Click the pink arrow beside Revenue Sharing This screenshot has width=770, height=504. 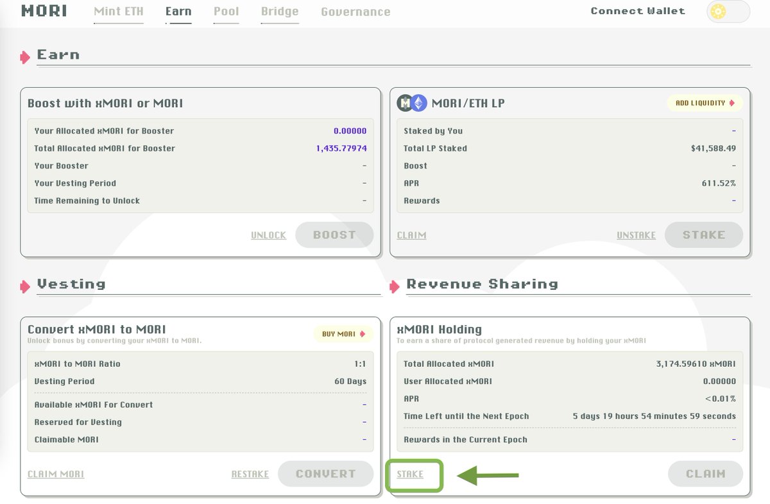click(395, 287)
